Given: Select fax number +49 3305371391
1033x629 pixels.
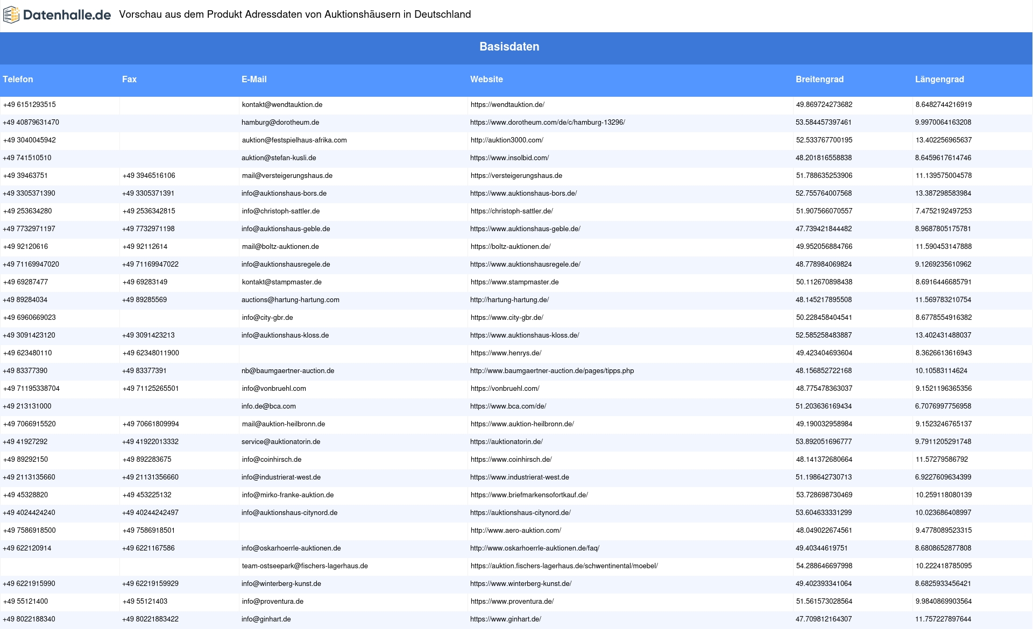Looking at the screenshot, I should pos(148,194).
